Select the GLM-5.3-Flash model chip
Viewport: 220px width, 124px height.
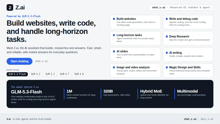pyautogui.click(x=17, y=74)
